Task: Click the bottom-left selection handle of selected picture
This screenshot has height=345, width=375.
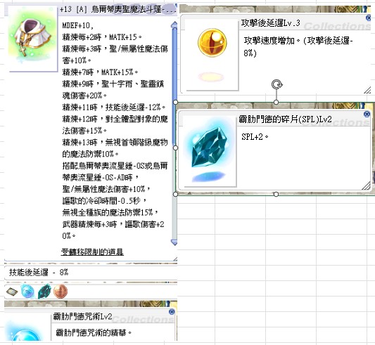Action: [175, 194]
